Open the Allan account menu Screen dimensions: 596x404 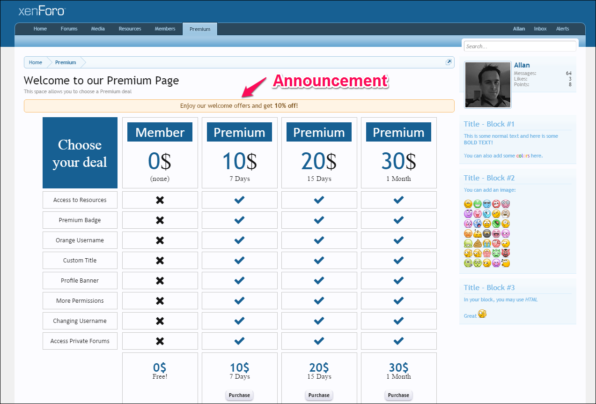click(x=519, y=29)
